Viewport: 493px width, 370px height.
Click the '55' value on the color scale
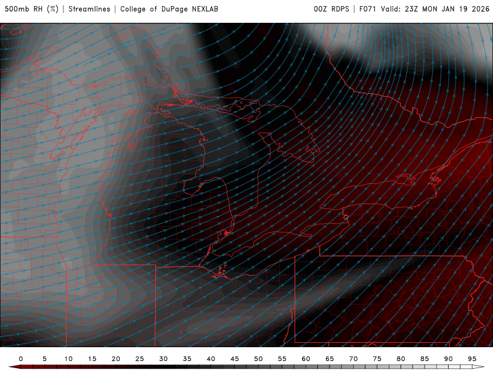[282, 359]
